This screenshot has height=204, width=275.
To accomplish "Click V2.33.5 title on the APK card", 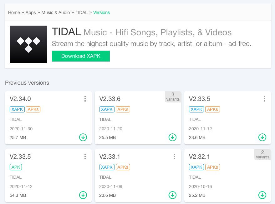I will [20, 157].
